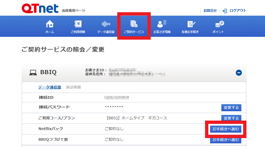Click お手続きへ進む for Netflixパック

click(226, 129)
